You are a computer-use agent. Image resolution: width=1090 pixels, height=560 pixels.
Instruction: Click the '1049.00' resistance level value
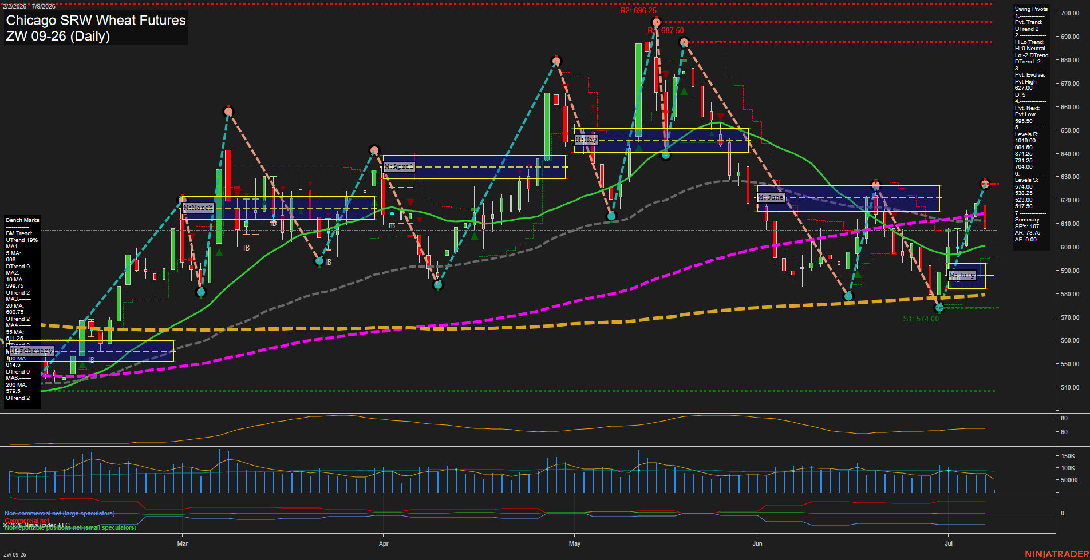point(1025,140)
